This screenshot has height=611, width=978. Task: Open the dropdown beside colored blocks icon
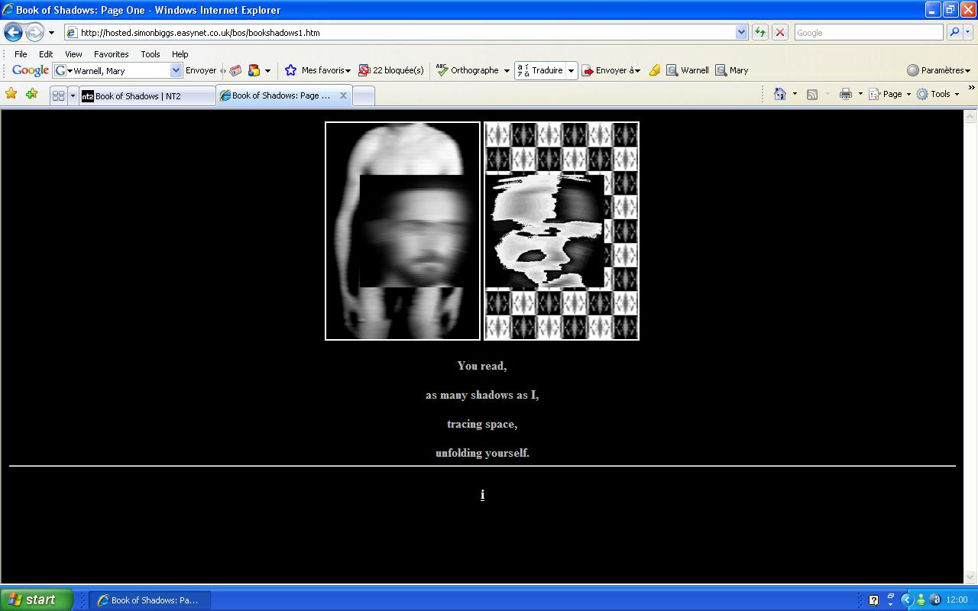(267, 71)
